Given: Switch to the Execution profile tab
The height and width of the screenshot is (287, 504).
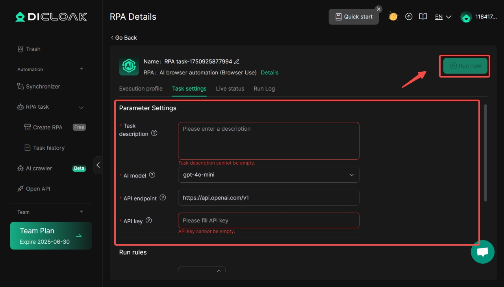Looking at the screenshot, I should [141, 89].
